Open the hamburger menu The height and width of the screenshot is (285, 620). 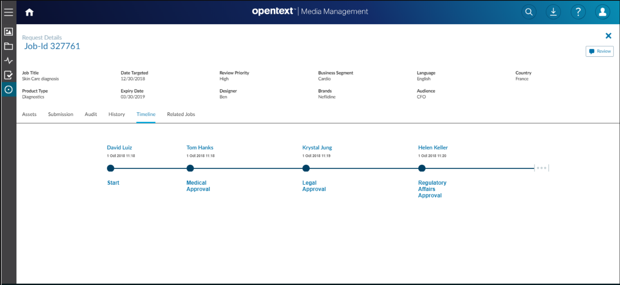tap(9, 12)
